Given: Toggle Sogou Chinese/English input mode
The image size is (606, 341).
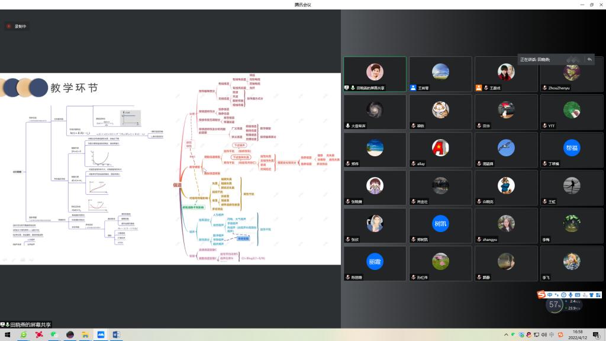Looking at the screenshot, I should [550, 295].
